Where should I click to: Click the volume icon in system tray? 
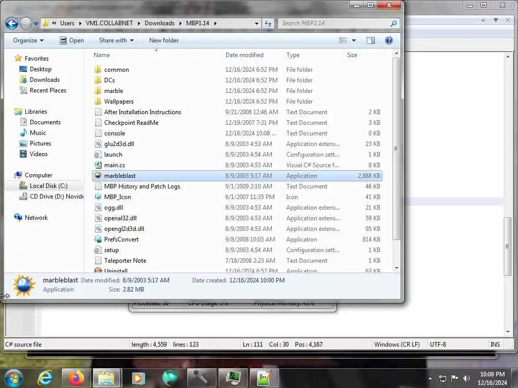pos(466,378)
